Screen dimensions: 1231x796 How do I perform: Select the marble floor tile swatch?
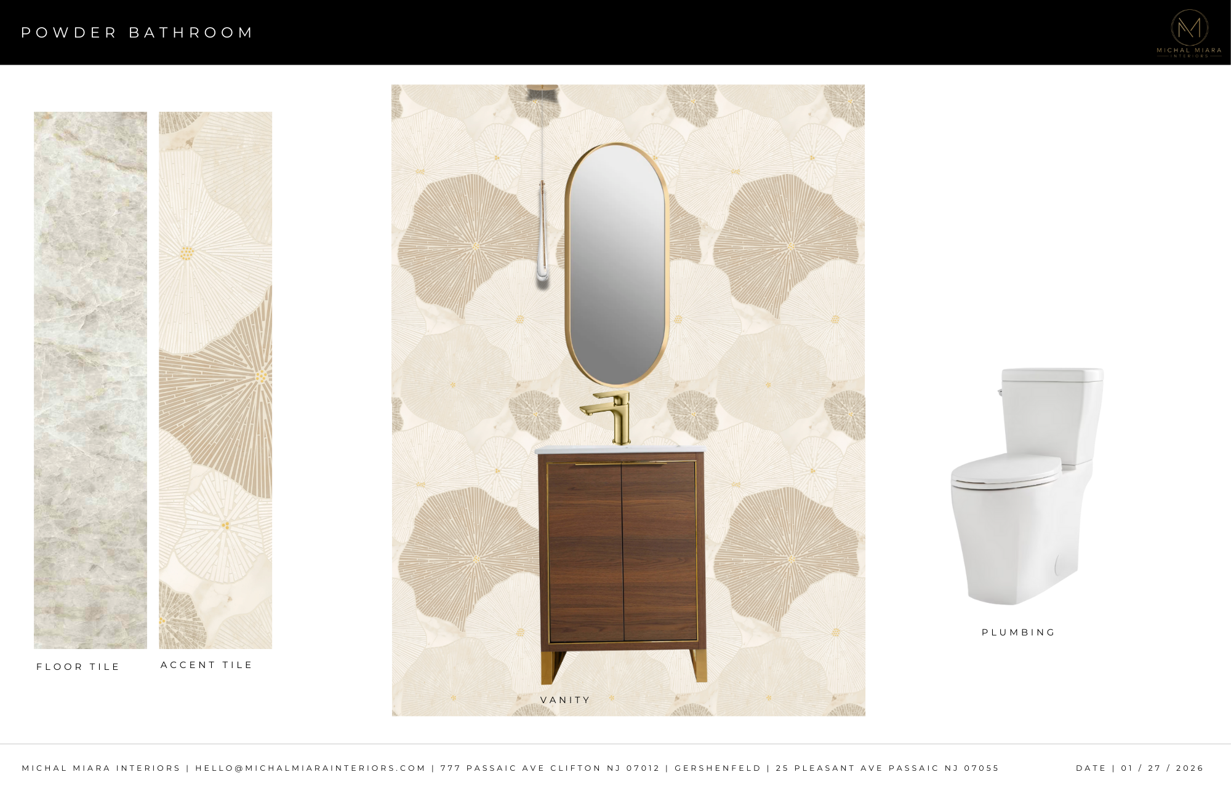click(90, 380)
